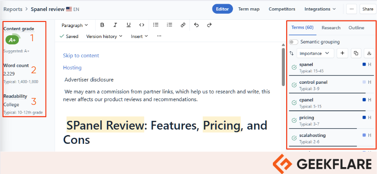Viewport: 377px width, 174px height.
Task: Click the US flag language indicator
Action: (x=69, y=9)
